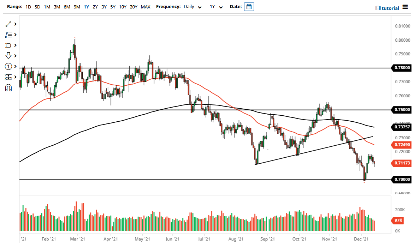Screen dimensions: 414x249
Task: Select the 1M range tab
Action: click(47, 7)
